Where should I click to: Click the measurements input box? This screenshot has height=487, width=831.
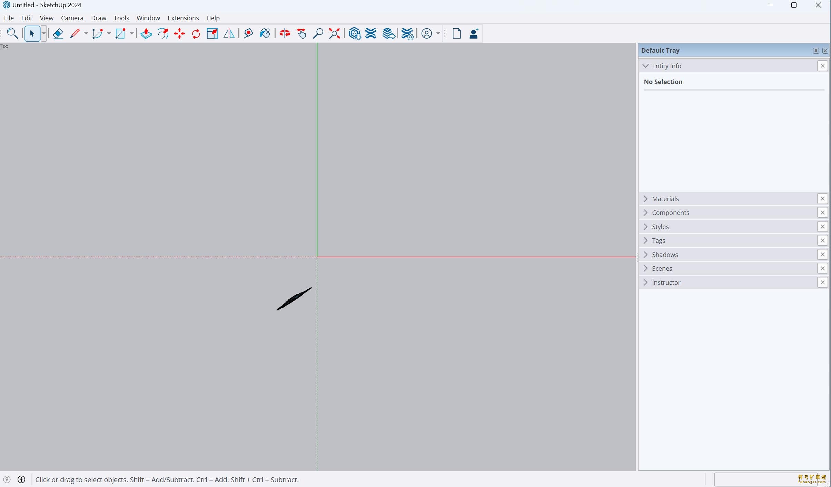click(766, 479)
